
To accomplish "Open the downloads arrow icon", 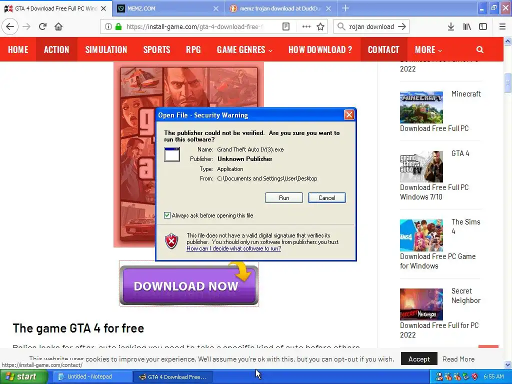I will click(x=451, y=27).
